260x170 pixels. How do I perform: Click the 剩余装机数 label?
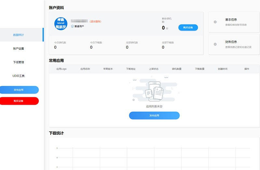(167, 20)
